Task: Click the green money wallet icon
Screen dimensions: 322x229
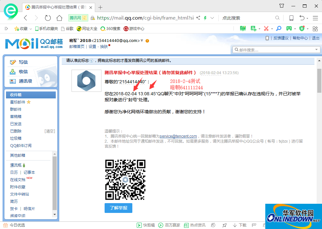Action: (x=302, y=28)
